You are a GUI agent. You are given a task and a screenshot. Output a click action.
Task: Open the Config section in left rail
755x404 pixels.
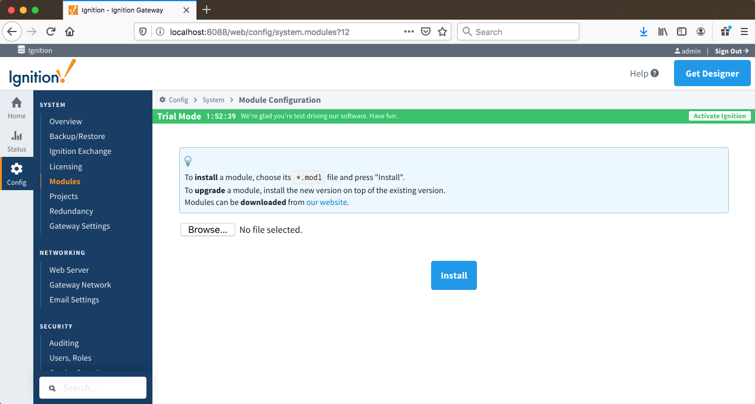click(17, 174)
